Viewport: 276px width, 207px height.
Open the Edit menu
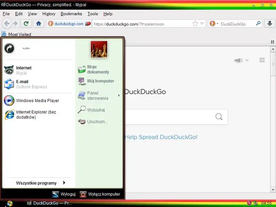pyautogui.click(x=19, y=14)
